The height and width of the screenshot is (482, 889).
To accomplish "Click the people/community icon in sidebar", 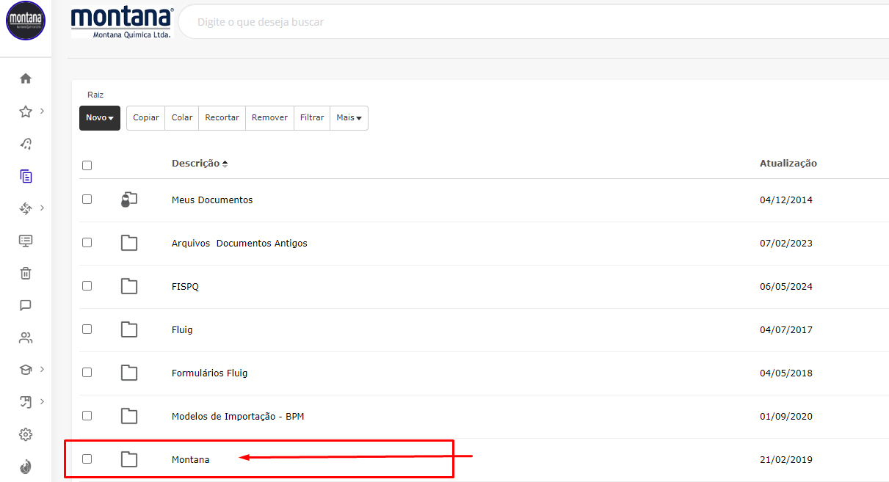I will [26, 338].
